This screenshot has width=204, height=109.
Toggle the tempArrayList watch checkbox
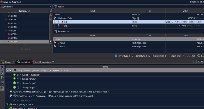tap(11, 96)
